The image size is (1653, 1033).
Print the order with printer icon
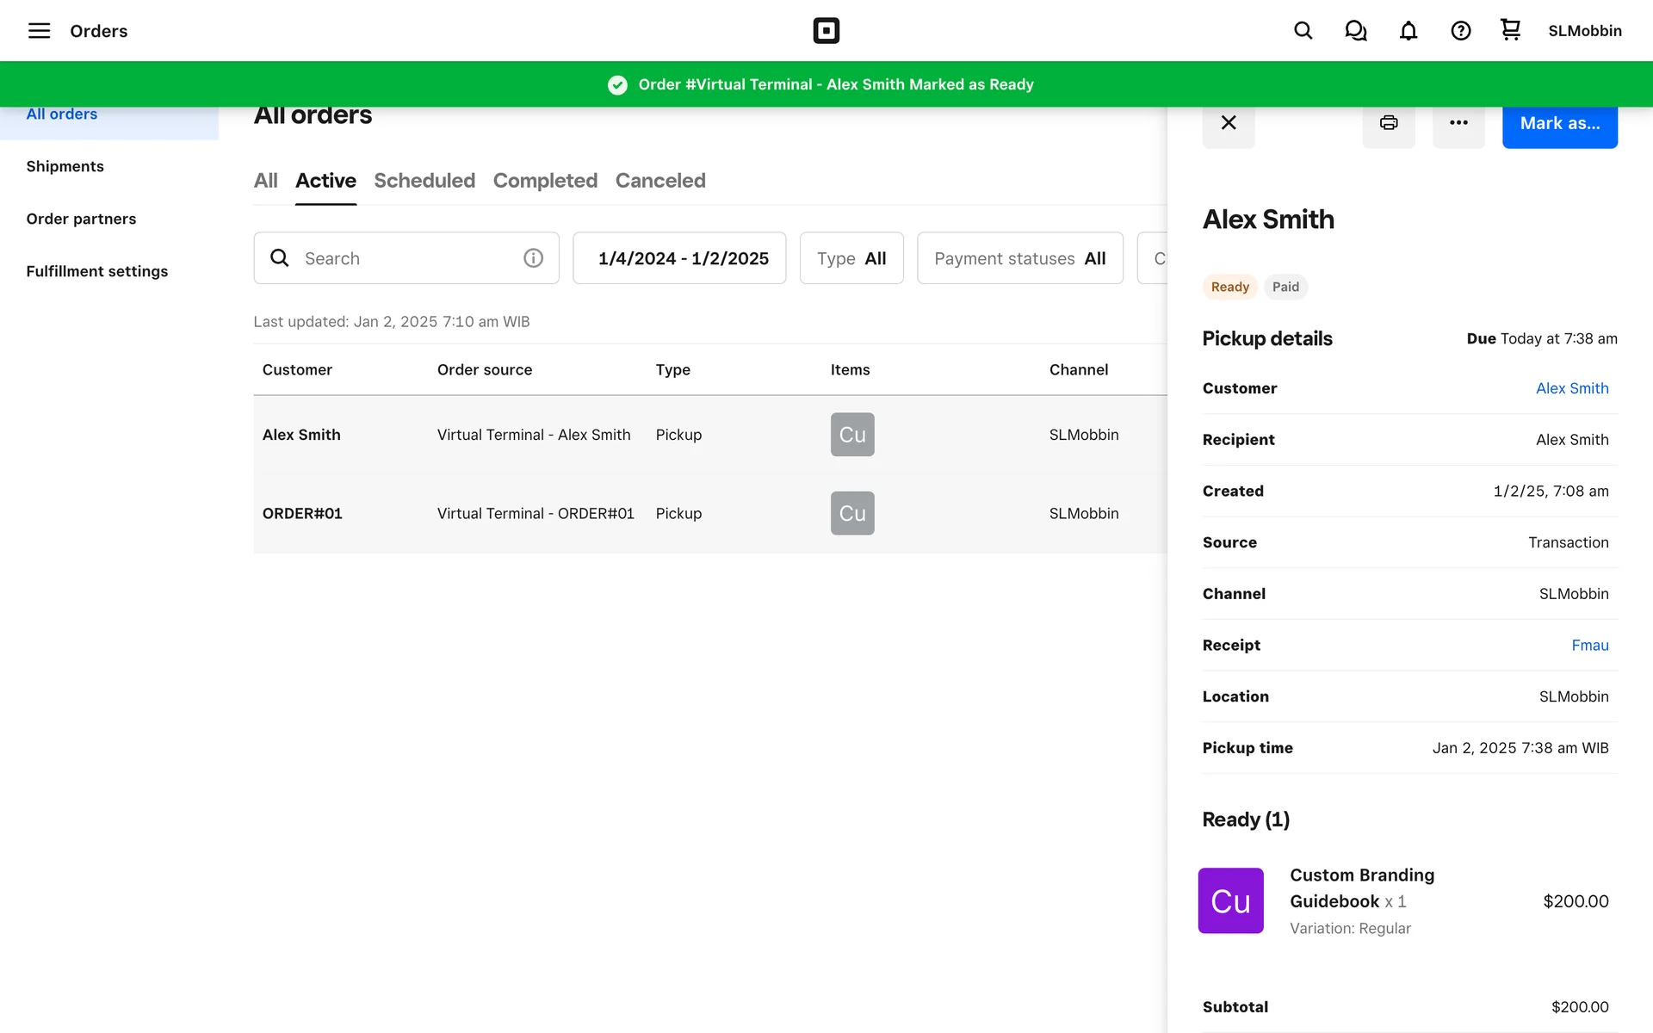point(1388,123)
